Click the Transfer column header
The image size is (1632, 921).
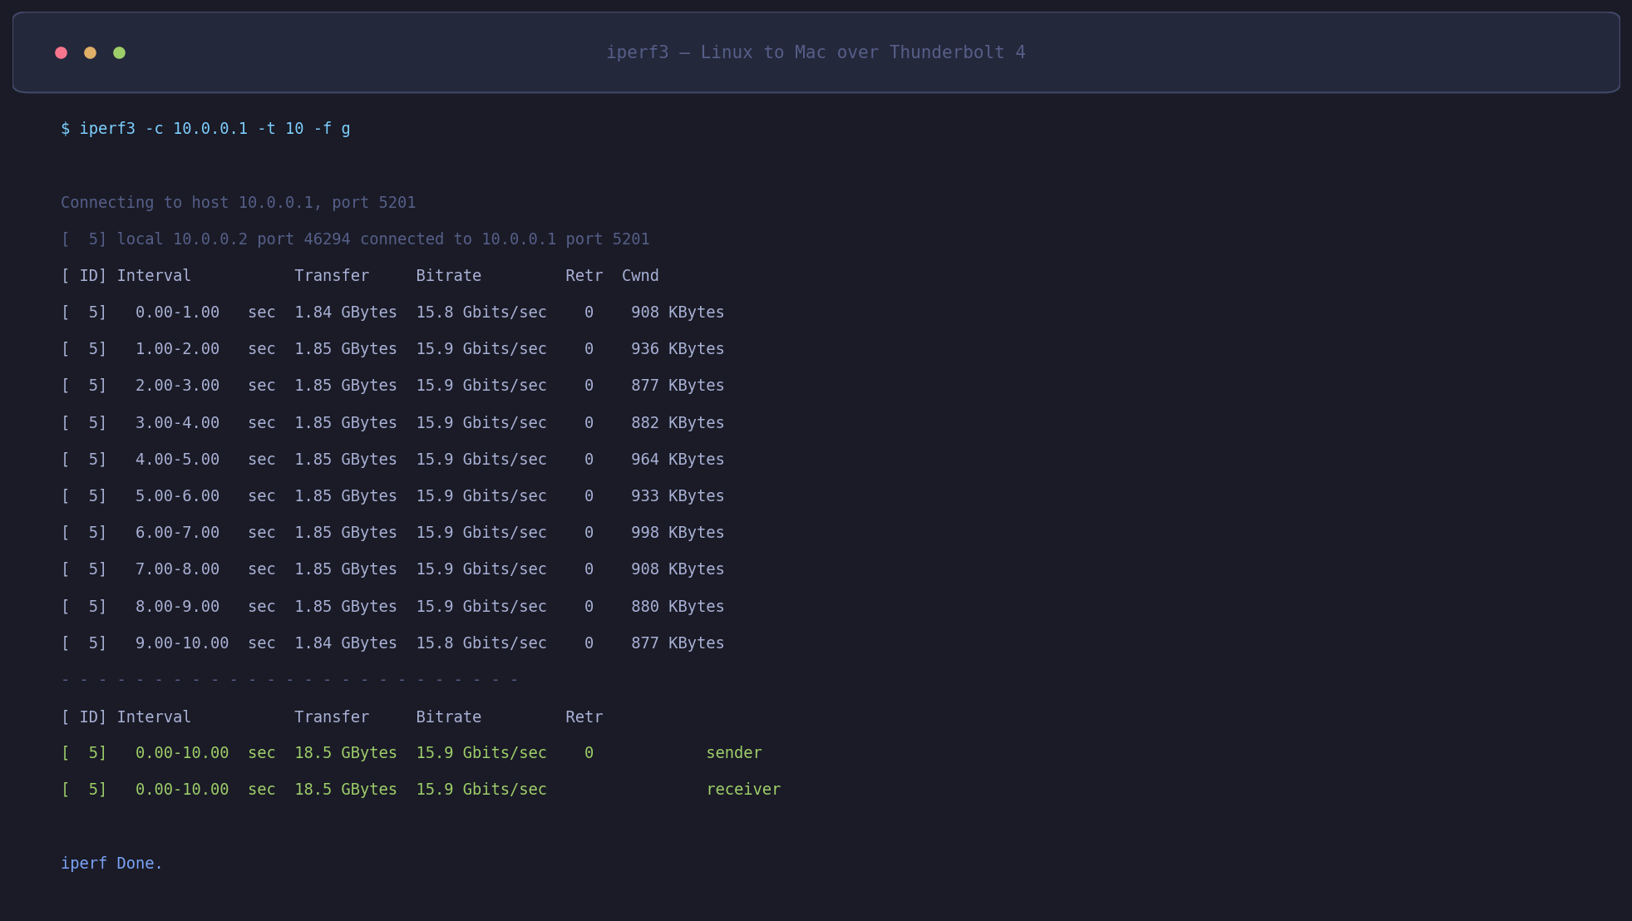click(x=331, y=275)
